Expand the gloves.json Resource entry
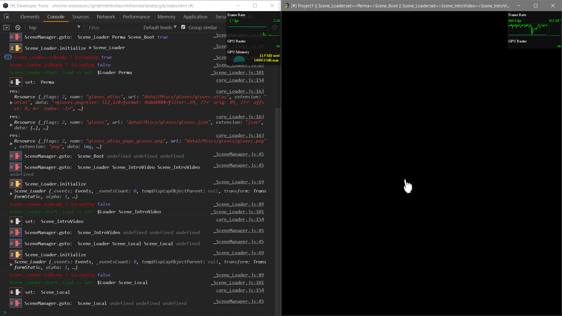The image size is (562, 316). click(11, 125)
